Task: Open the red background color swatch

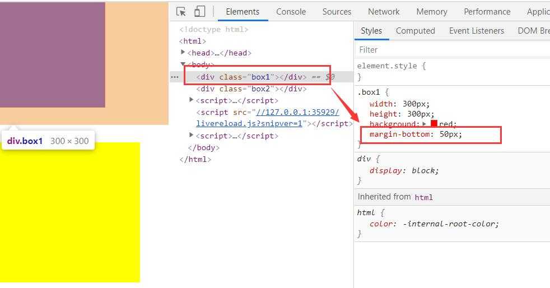Action: point(434,123)
